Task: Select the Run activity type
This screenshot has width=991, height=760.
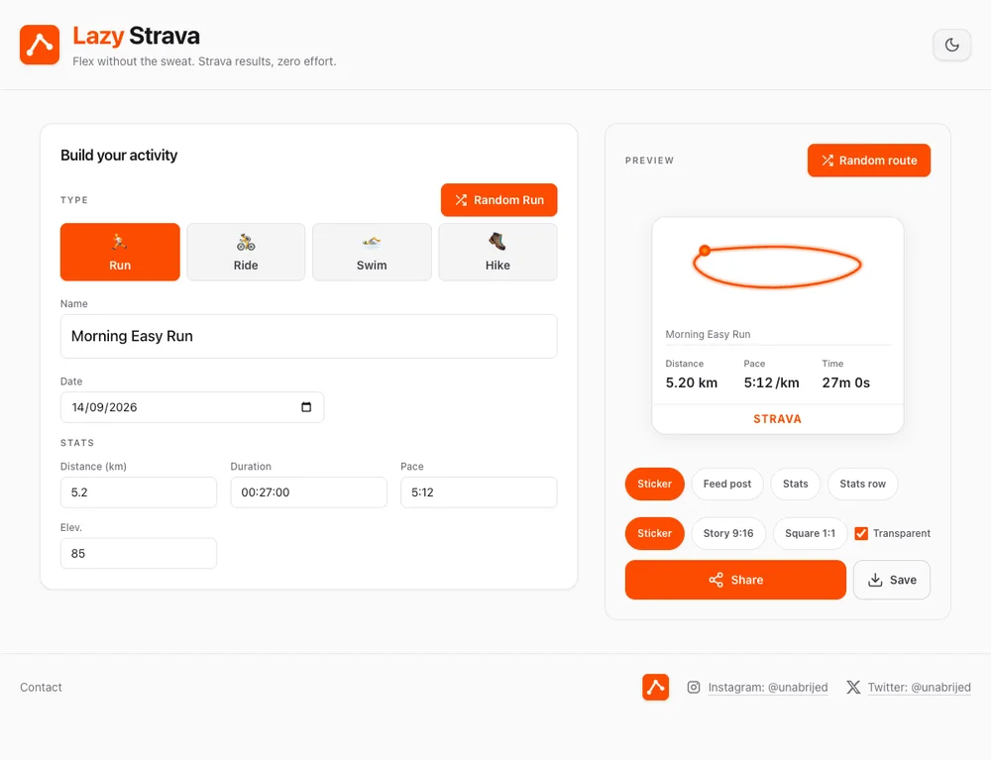Action: [x=120, y=252]
